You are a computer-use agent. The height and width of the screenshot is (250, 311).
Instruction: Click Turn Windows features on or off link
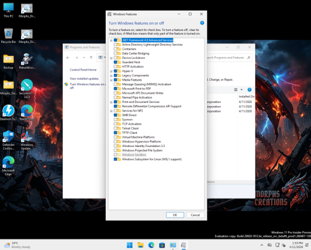coord(87,86)
